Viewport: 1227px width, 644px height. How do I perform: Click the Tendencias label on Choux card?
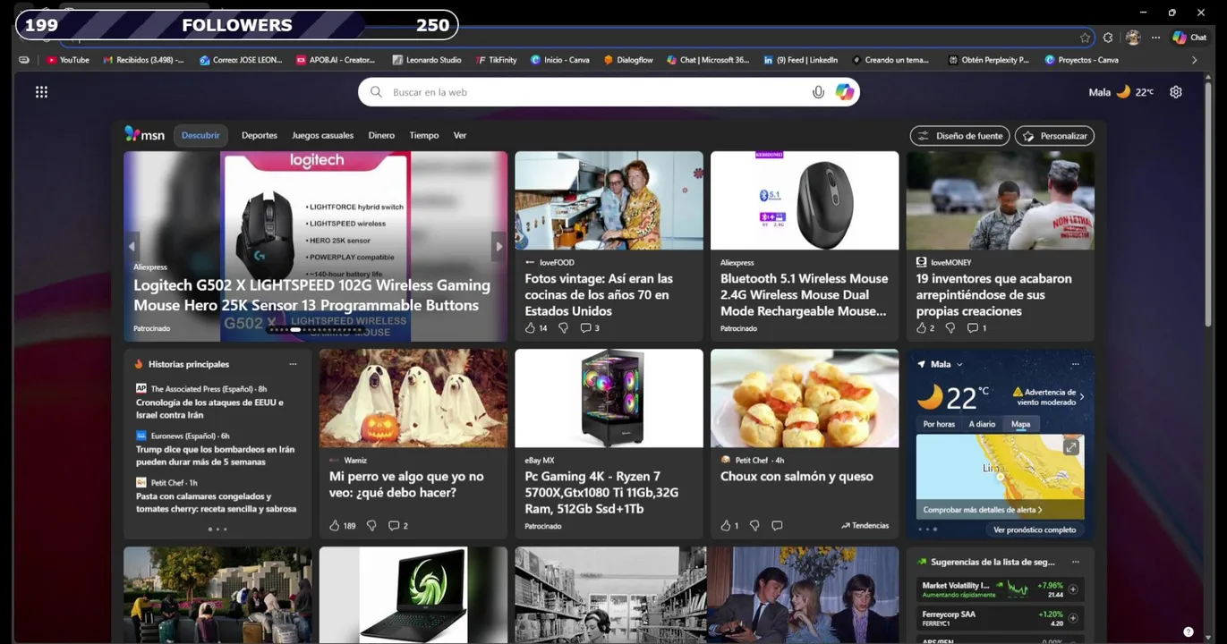click(865, 526)
